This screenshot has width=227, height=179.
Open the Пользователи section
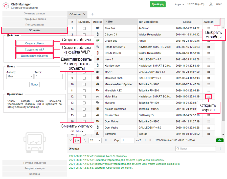[34, 24]
